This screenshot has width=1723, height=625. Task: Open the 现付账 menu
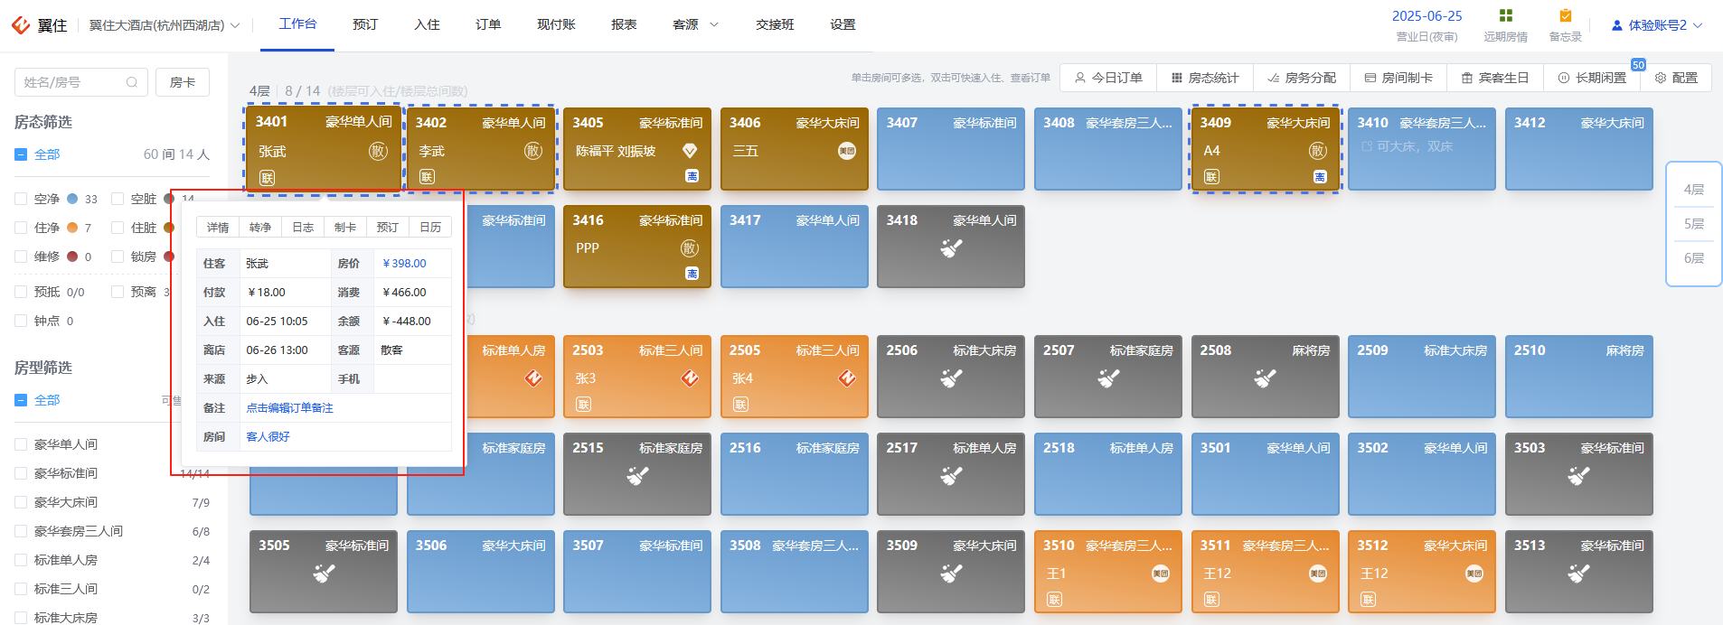click(x=556, y=24)
